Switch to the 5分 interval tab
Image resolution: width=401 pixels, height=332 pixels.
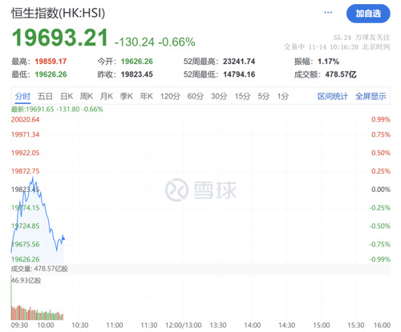pos(263,96)
